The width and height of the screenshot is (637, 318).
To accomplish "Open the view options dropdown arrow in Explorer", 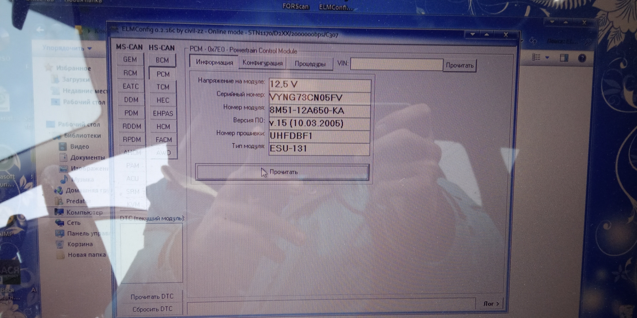I will pos(547,58).
